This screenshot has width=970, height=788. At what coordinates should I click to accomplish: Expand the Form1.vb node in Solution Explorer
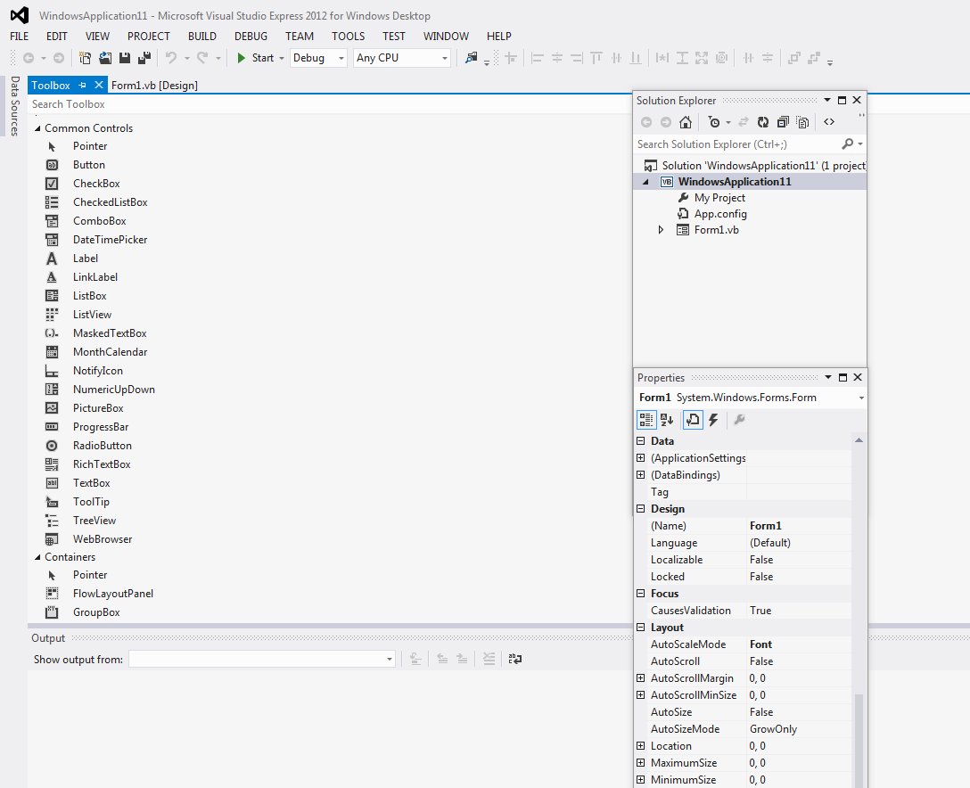click(661, 229)
